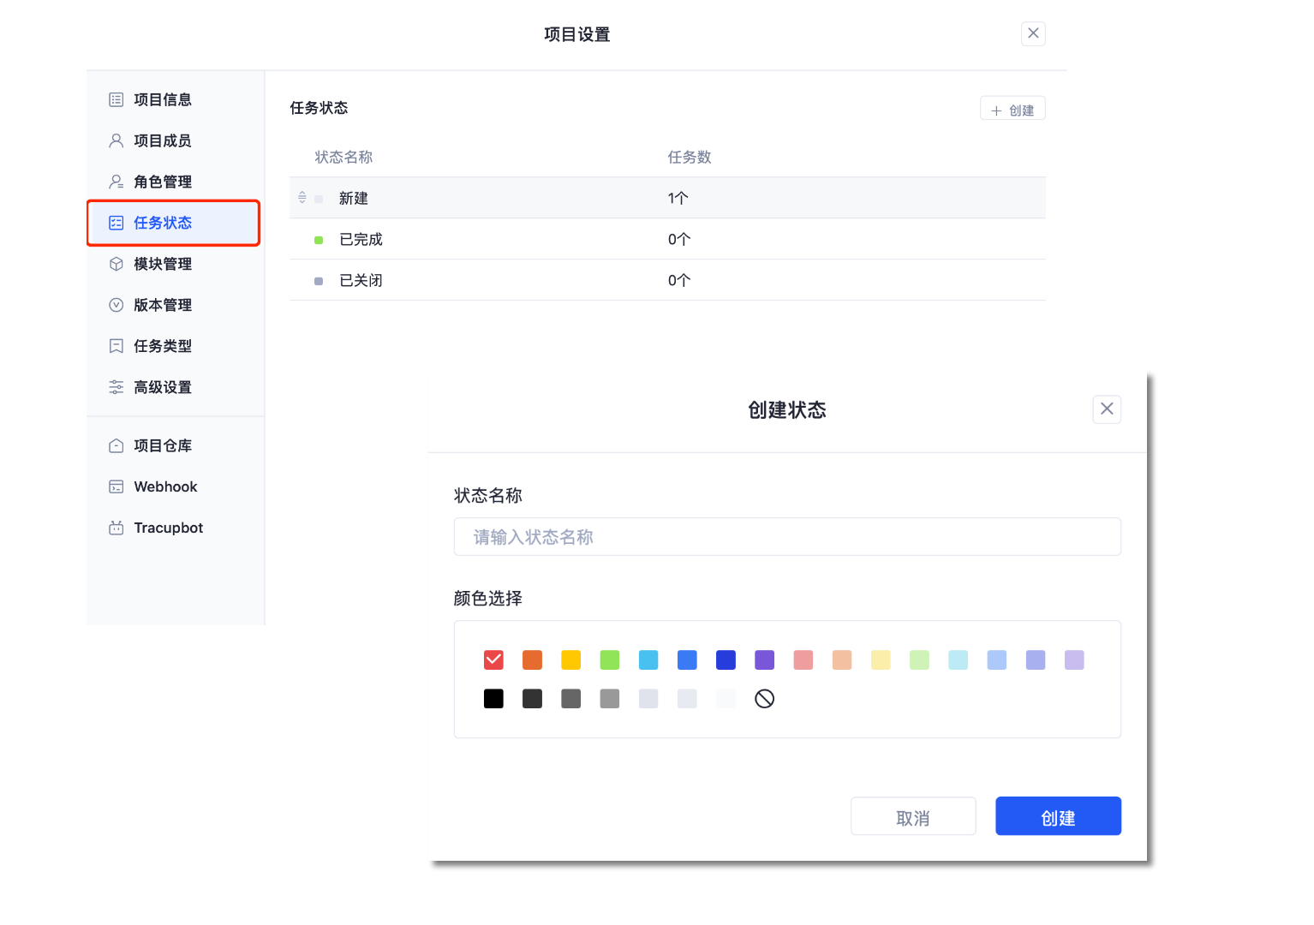Click the 项目成员 person icon
The height and width of the screenshot is (925, 1314).
(x=116, y=141)
